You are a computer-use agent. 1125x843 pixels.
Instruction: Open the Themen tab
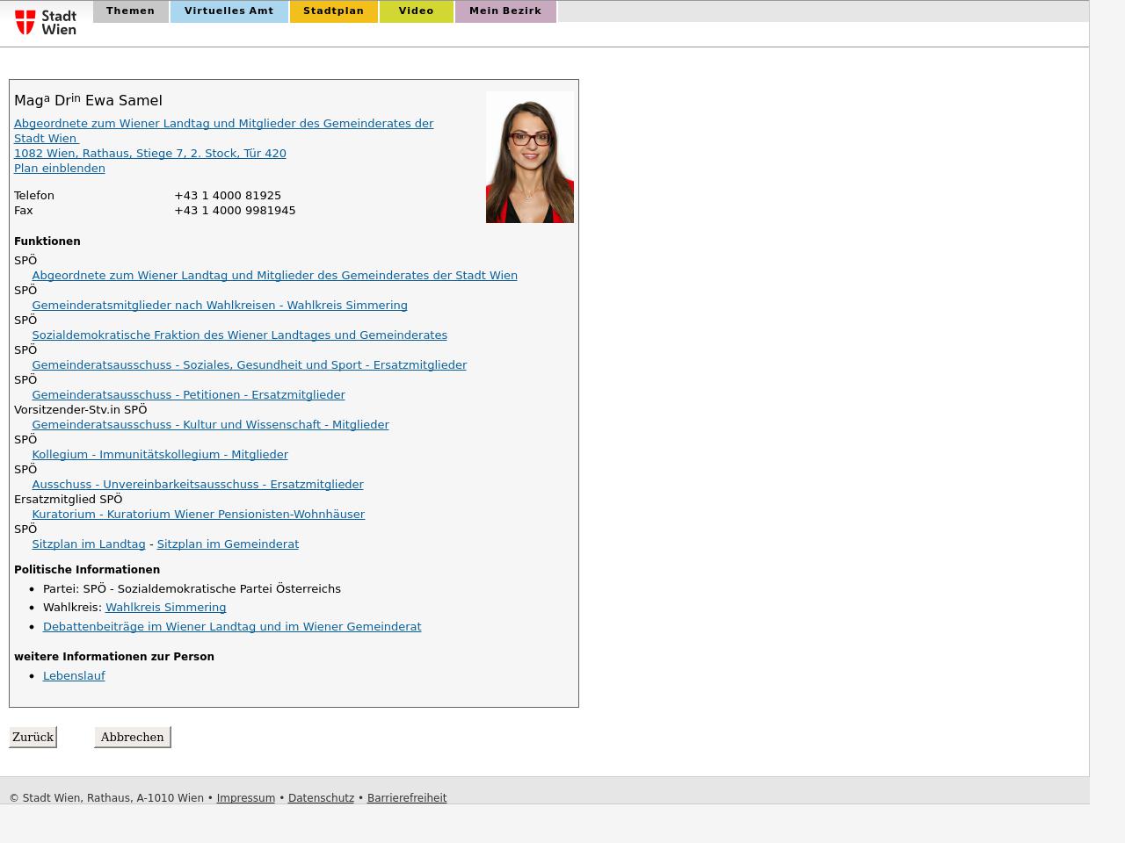(130, 11)
